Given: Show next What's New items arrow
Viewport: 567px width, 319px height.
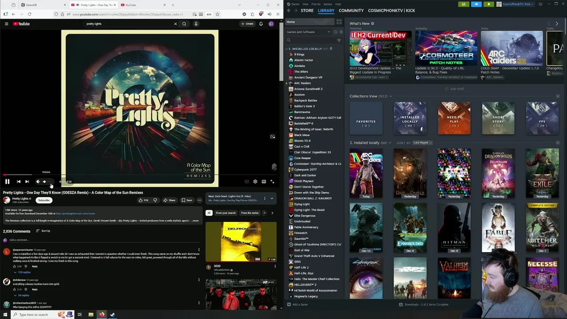Looking at the screenshot, I should pyautogui.click(x=557, y=23).
